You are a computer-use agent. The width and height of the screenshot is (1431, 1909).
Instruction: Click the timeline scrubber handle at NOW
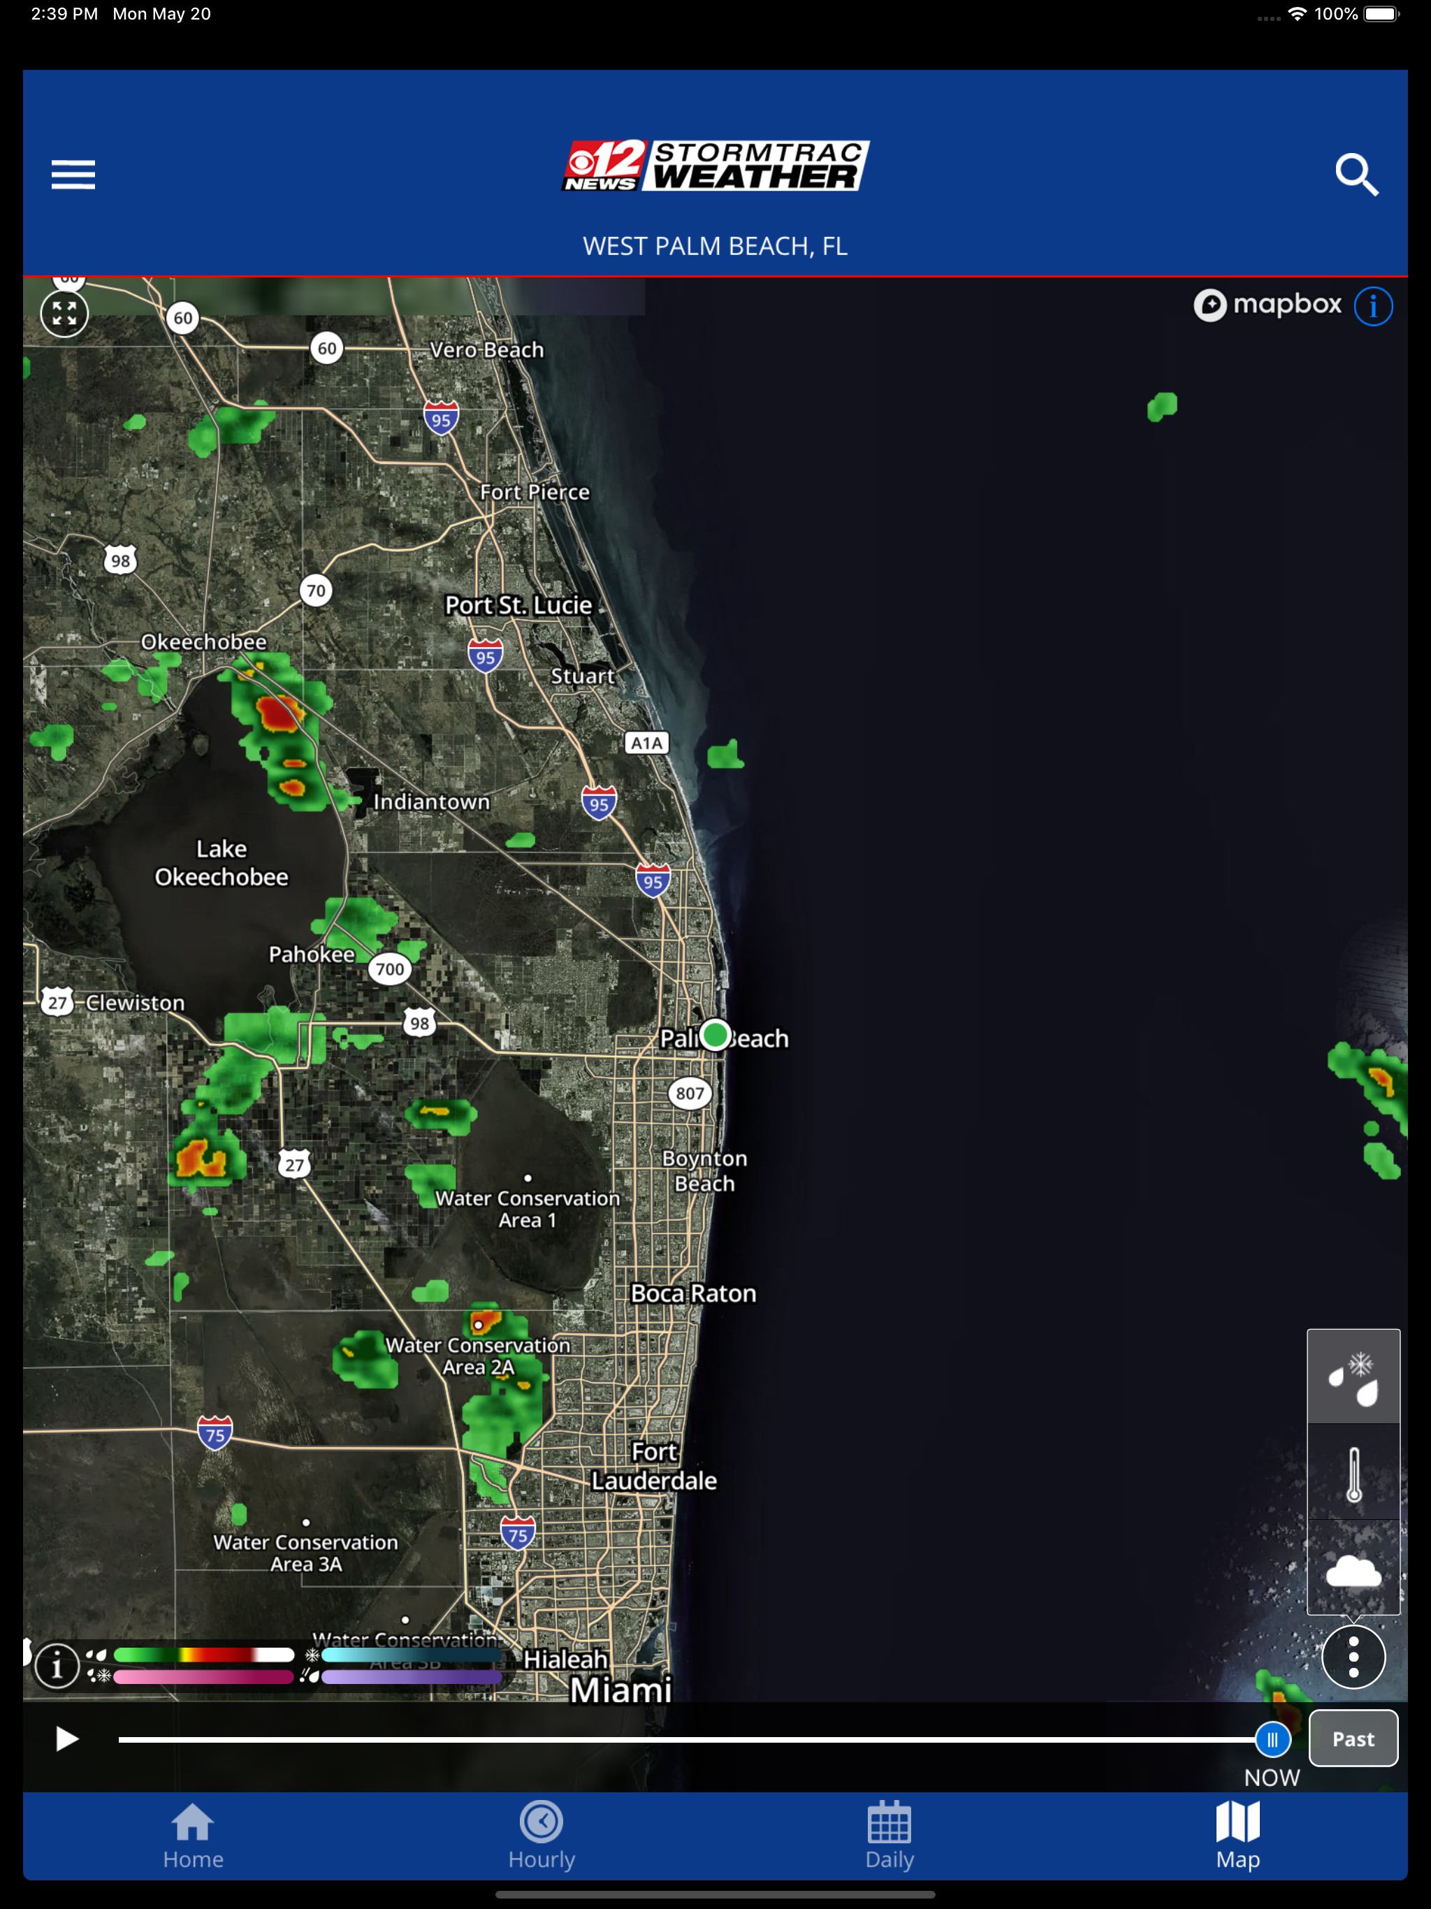[1271, 1739]
